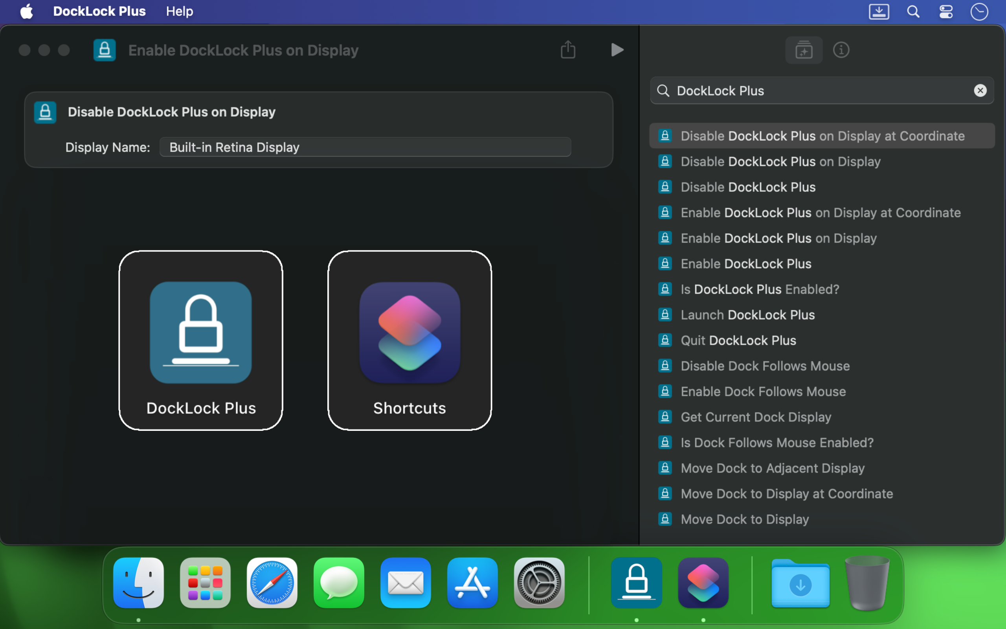Select Move Dock to Display at Coordinate
This screenshot has width=1006, height=629.
822,493
